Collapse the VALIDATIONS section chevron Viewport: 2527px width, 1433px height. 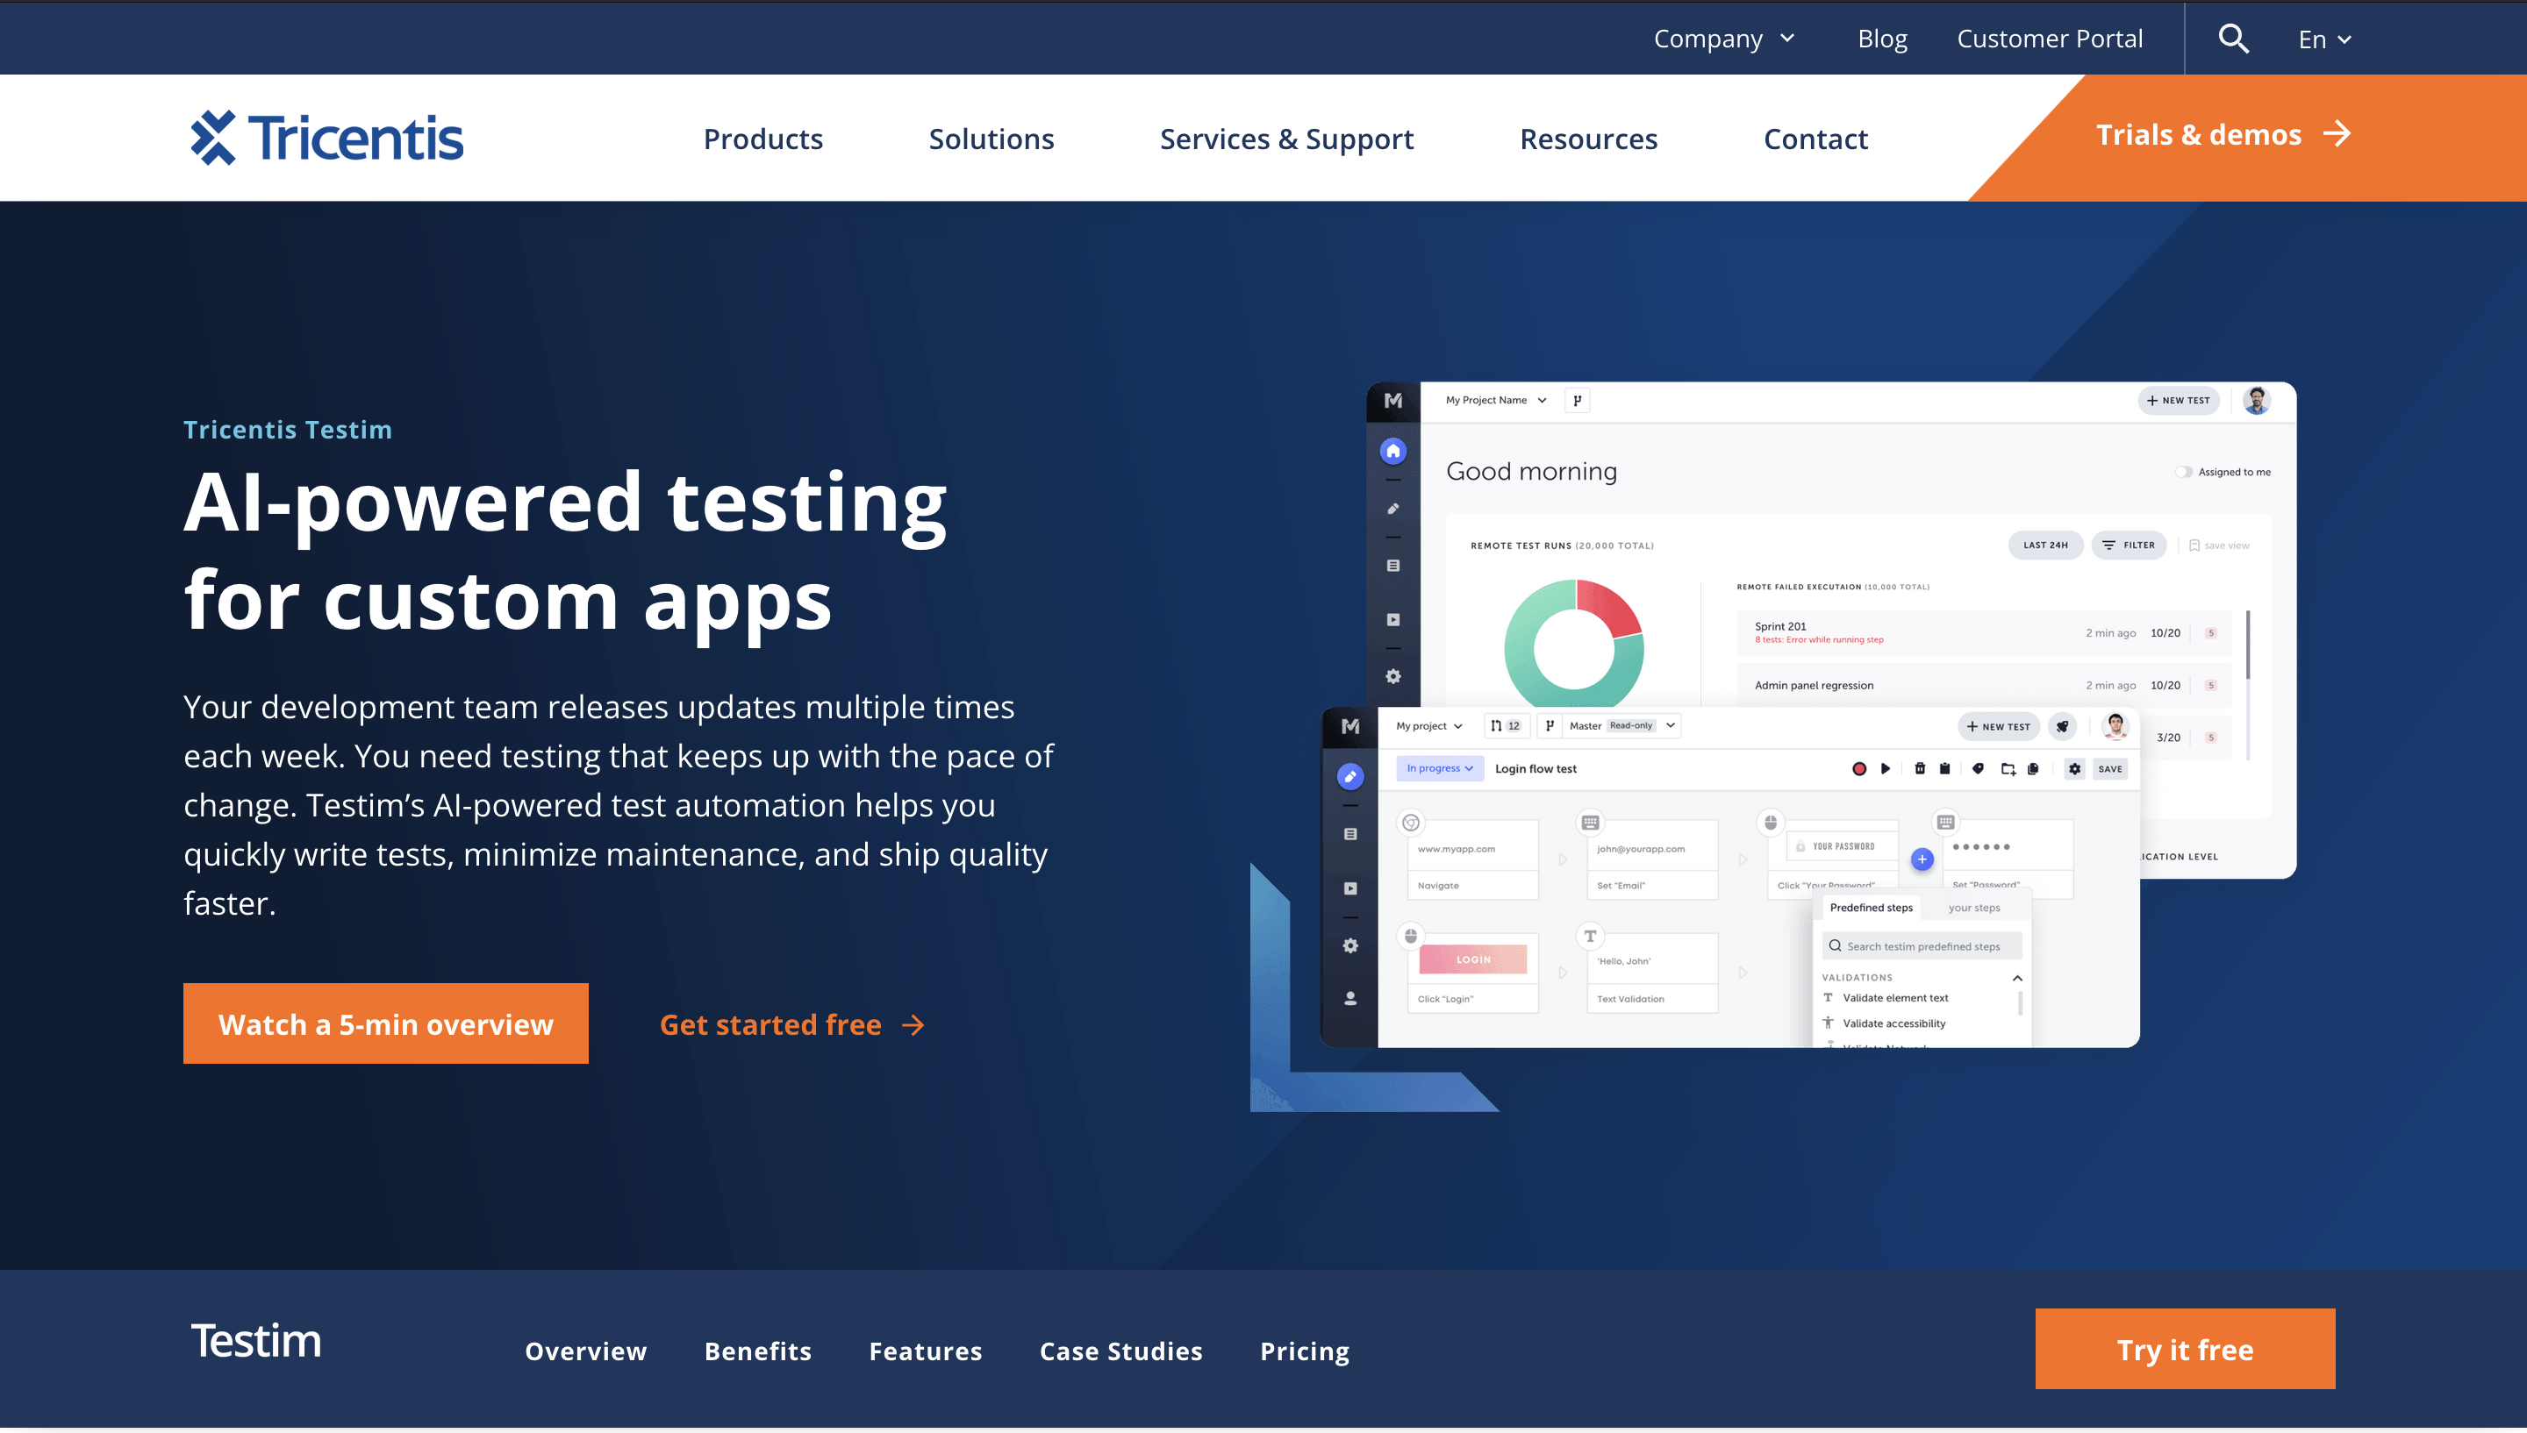[x=2017, y=979]
